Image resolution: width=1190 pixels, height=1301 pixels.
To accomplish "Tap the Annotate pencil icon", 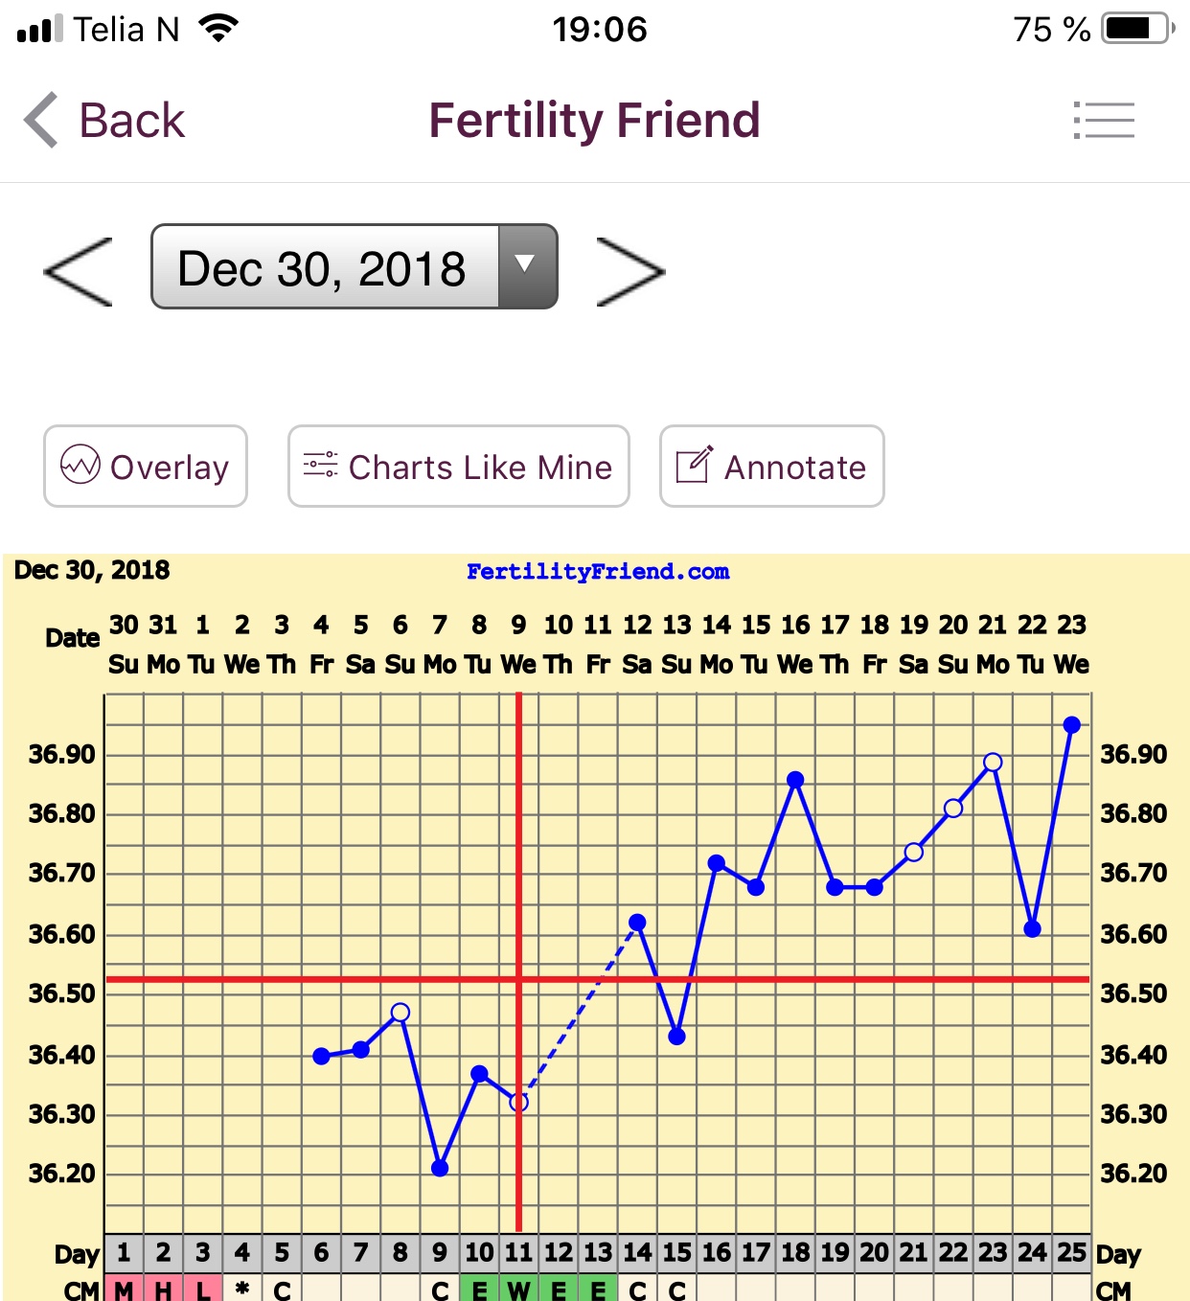I will point(694,466).
